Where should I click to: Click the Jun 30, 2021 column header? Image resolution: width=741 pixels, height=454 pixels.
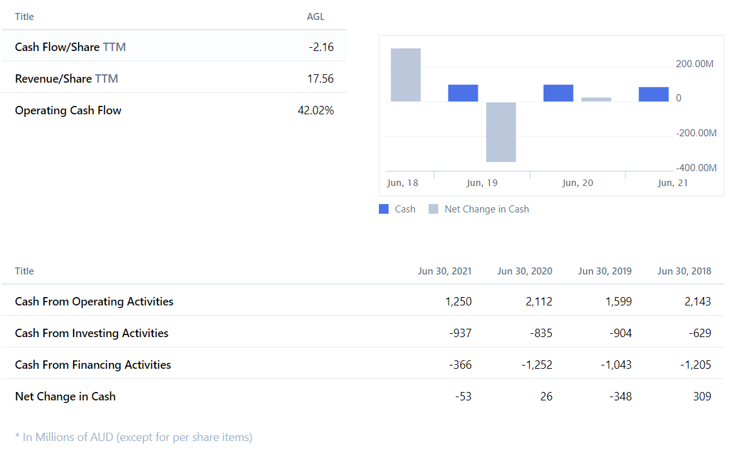coord(445,271)
